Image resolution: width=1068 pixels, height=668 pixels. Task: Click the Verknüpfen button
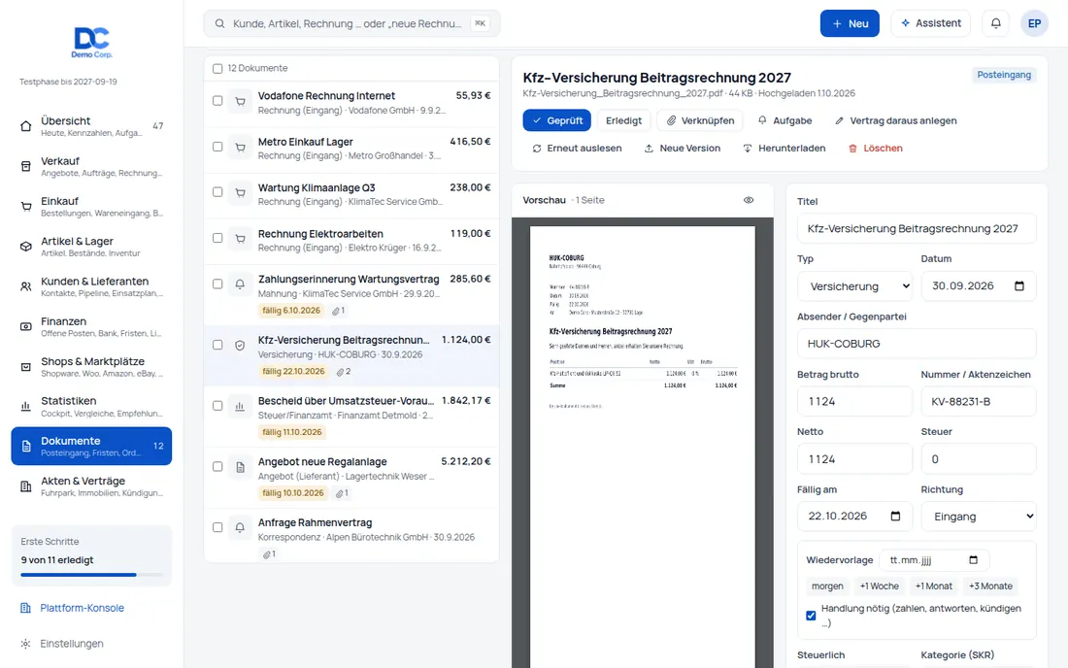[700, 120]
